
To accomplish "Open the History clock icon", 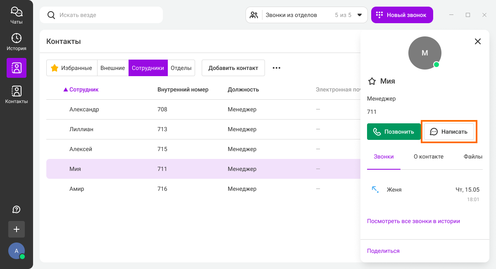I will click(17, 42).
